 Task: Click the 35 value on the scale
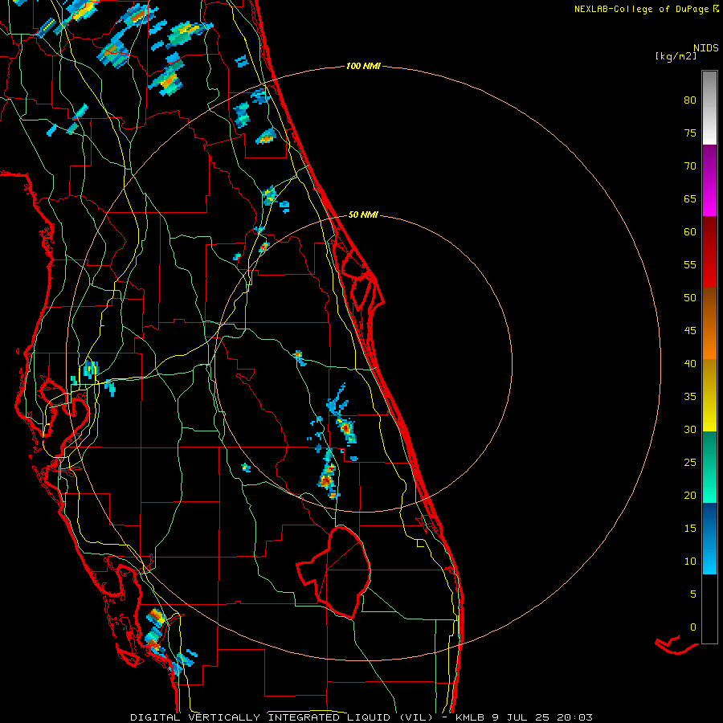pos(690,397)
